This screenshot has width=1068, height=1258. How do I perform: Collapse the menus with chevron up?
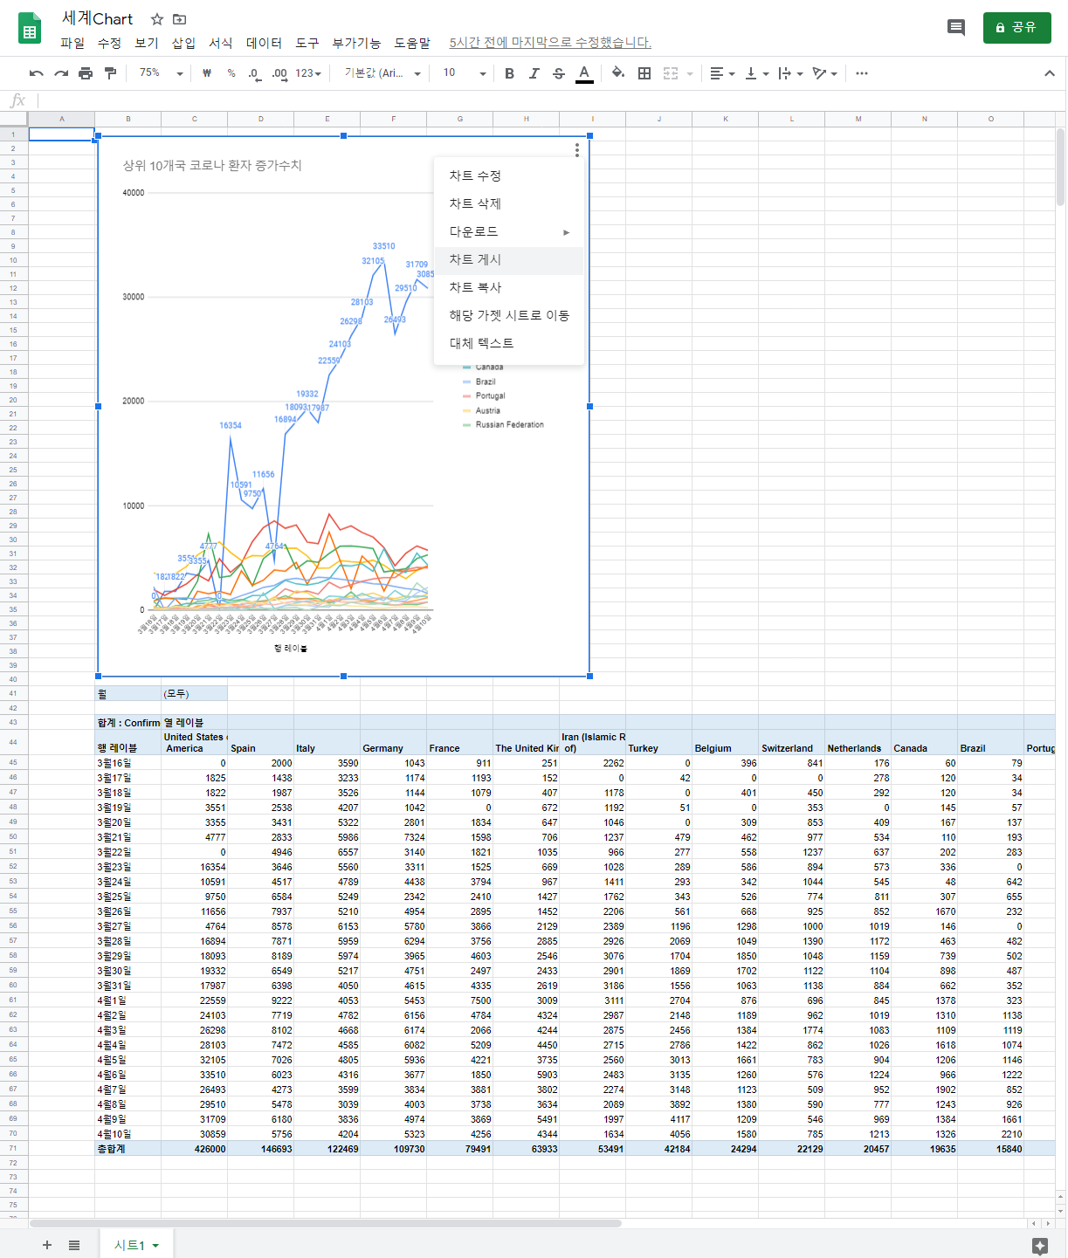click(x=1050, y=73)
